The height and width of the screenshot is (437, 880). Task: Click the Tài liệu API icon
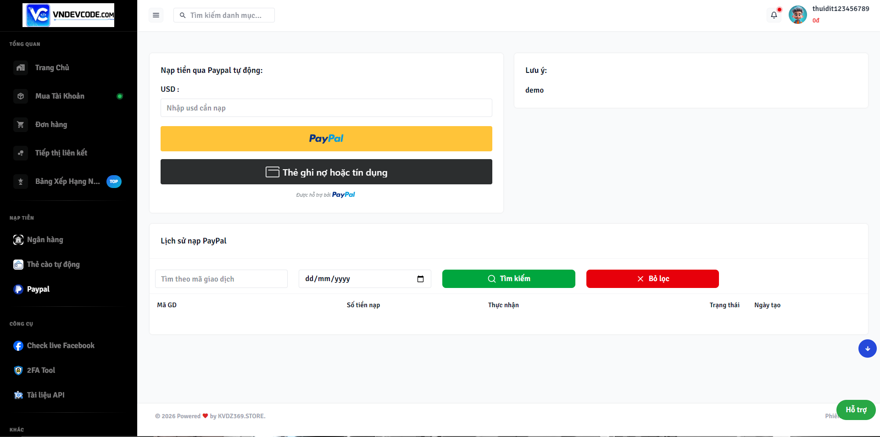point(18,395)
